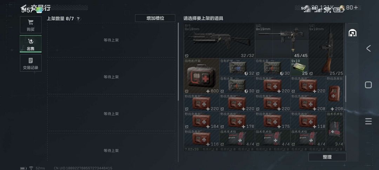379x170 pixels.
Task: Select the UZI with 45/45 rounds
Action: tap(281, 41)
